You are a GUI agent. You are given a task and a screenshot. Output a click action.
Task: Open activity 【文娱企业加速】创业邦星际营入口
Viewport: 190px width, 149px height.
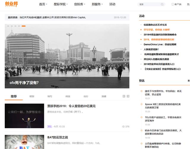pyautogui.click(x=162, y=69)
